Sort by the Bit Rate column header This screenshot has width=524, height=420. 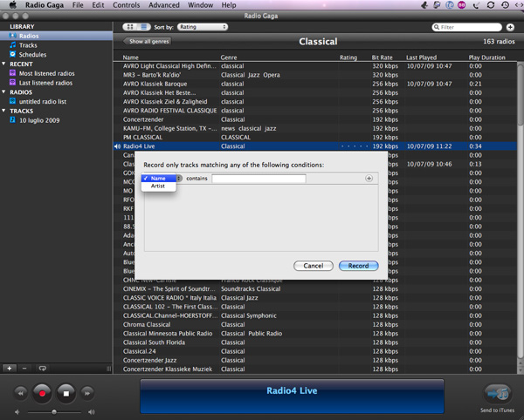pos(382,58)
